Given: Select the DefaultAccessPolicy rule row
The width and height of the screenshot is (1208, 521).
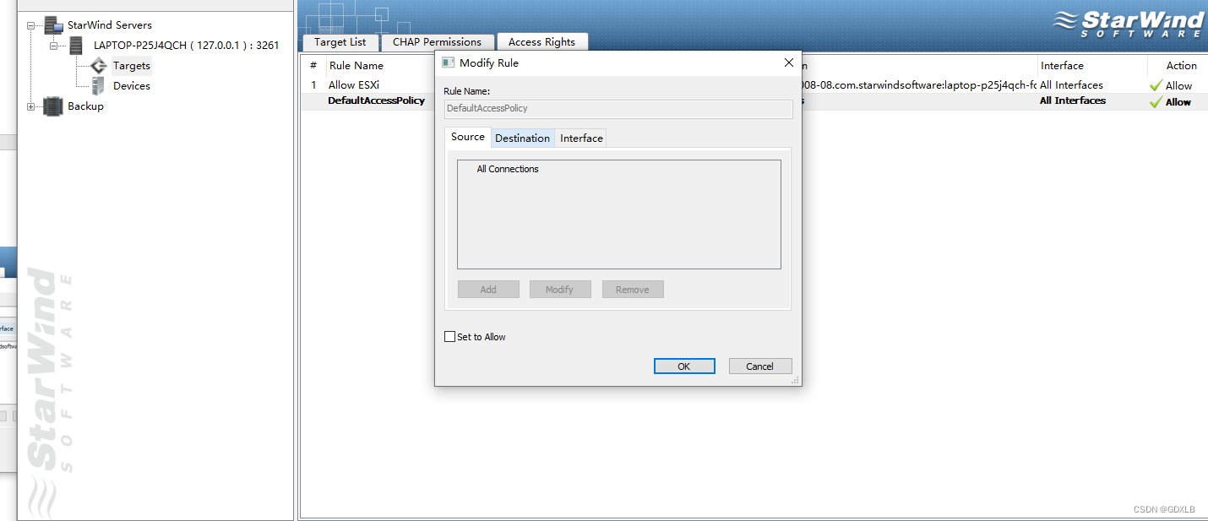Looking at the screenshot, I should (754, 101).
